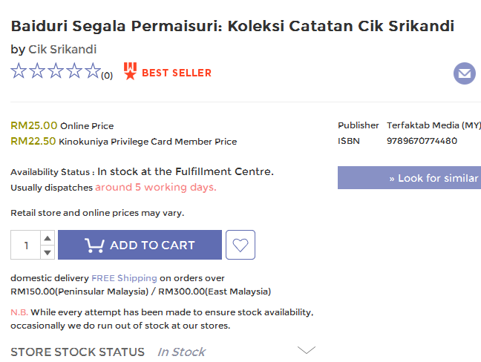Click the fourth rating star
Viewport: 481px width, 362px height.
point(74,71)
